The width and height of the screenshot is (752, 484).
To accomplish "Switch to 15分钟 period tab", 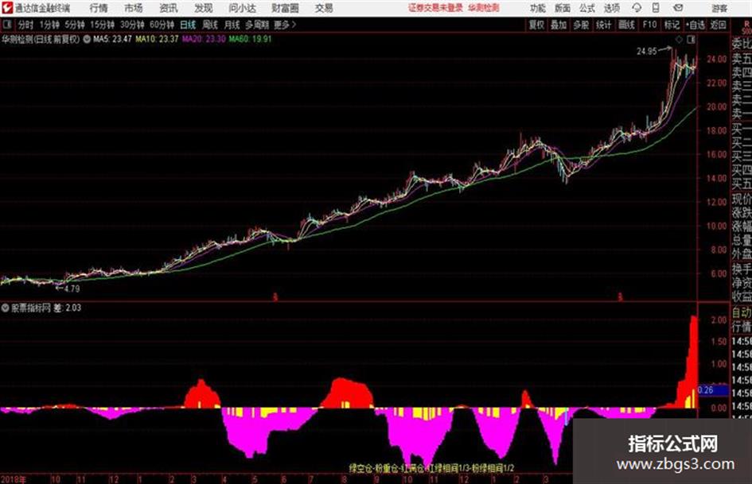I will tap(103, 25).
